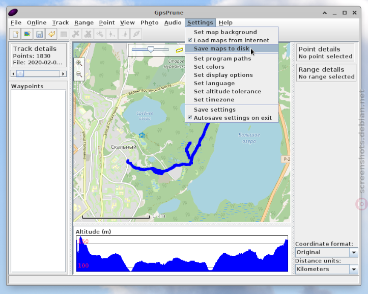The width and height of the screenshot is (368, 294).
Task: Click the Delete point toolbar icon
Action: tap(75, 34)
